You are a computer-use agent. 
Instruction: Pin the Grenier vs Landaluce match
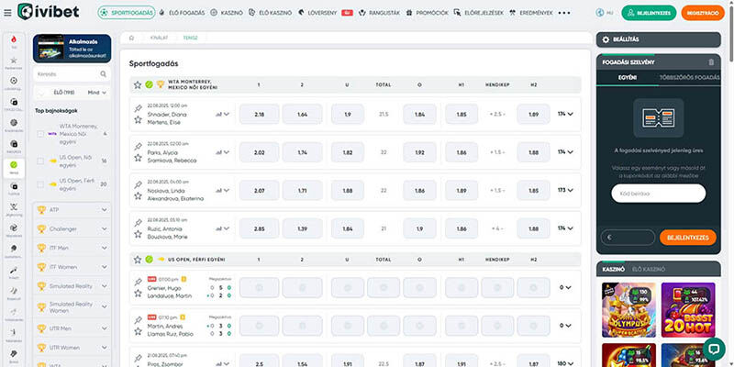pyautogui.click(x=138, y=283)
